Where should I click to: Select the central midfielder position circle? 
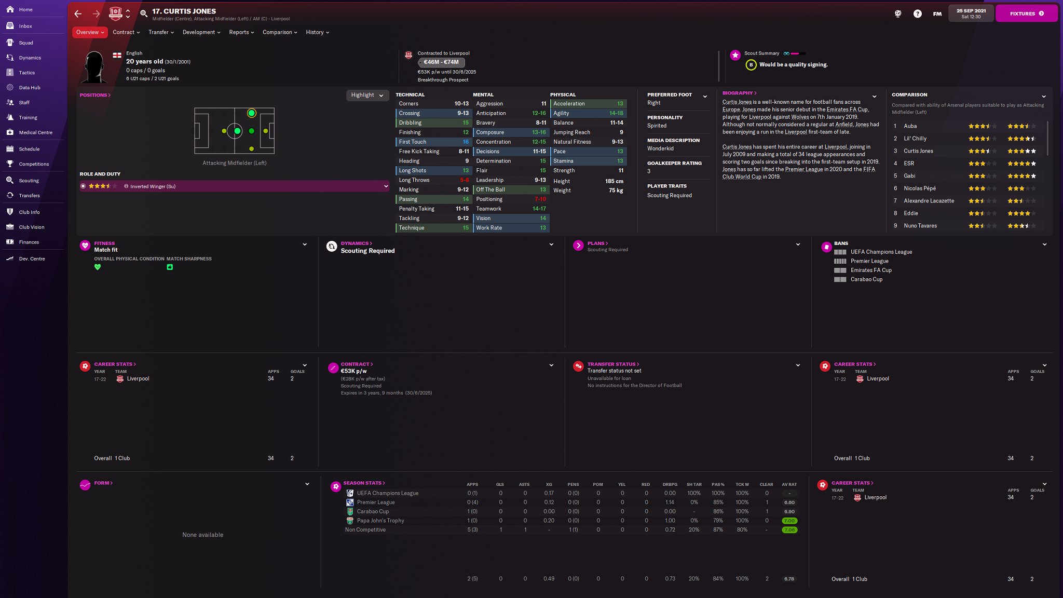[x=237, y=131]
